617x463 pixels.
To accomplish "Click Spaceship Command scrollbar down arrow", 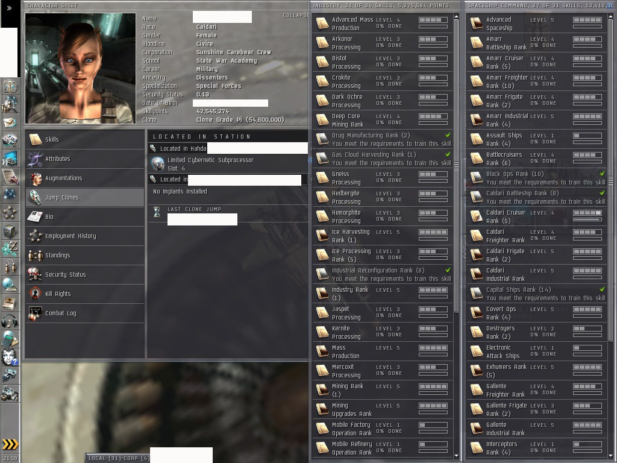I will coord(610,456).
